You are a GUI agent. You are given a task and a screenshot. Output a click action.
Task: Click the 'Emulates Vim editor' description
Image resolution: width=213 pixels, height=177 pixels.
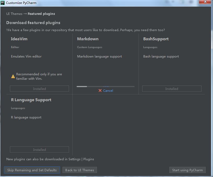(26, 56)
